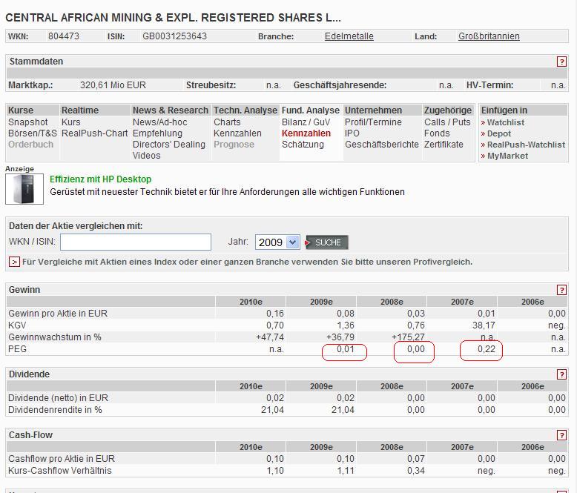Follow the Edelmetalle branch link
The image size is (577, 493).
point(349,36)
